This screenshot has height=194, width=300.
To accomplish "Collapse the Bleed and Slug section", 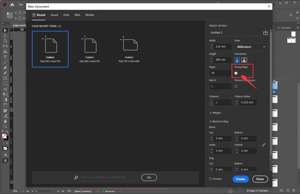I will point(219,121).
